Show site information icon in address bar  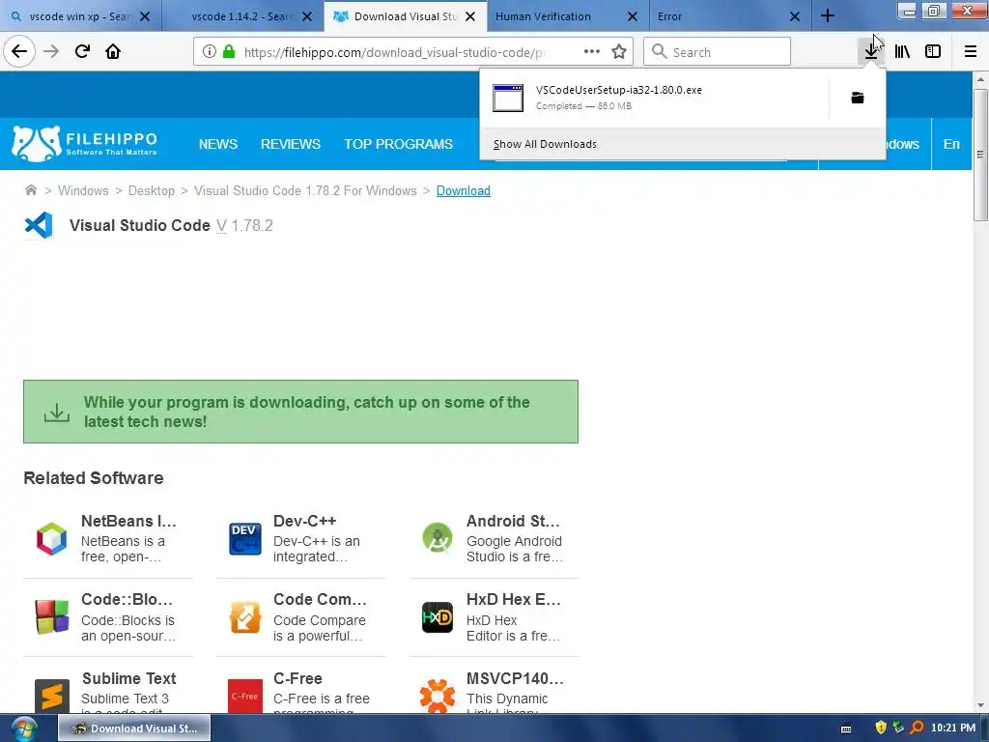pos(210,52)
